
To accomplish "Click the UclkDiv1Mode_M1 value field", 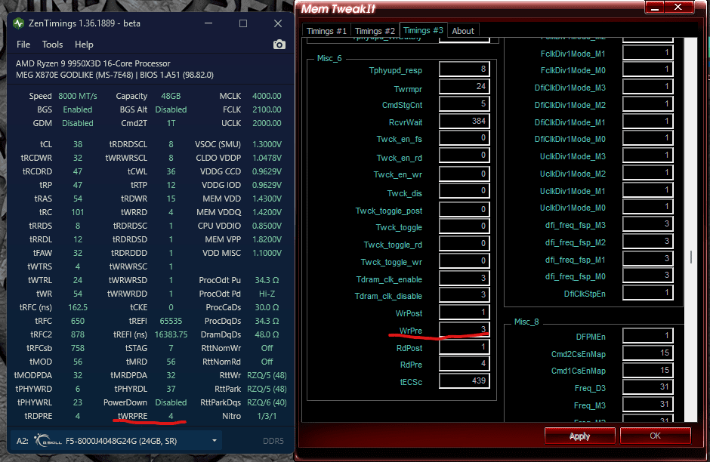I will tap(648, 190).
